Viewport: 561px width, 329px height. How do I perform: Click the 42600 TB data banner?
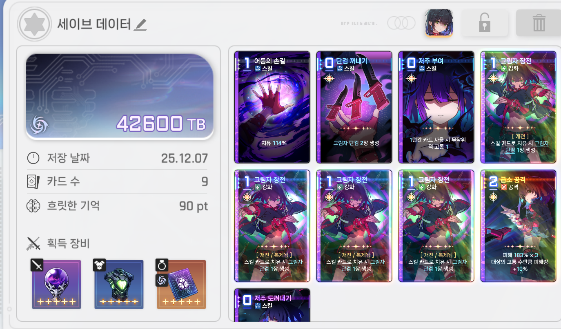[x=120, y=97]
